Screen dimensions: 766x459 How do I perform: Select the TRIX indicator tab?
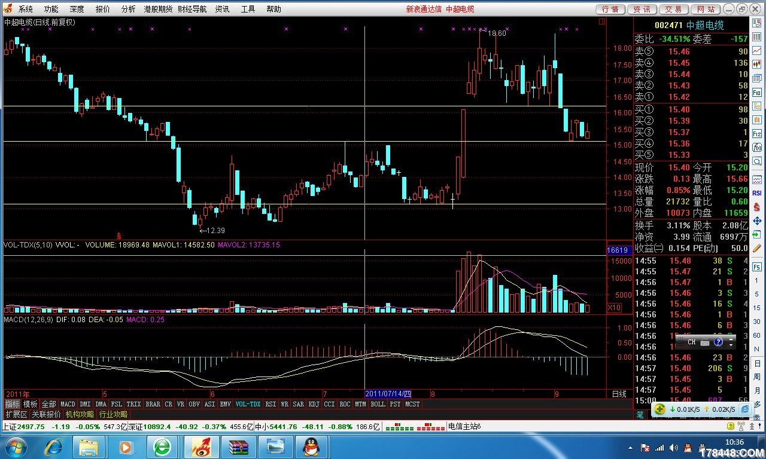134,404
